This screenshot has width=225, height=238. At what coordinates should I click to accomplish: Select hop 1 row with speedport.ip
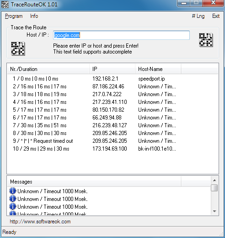point(112,79)
